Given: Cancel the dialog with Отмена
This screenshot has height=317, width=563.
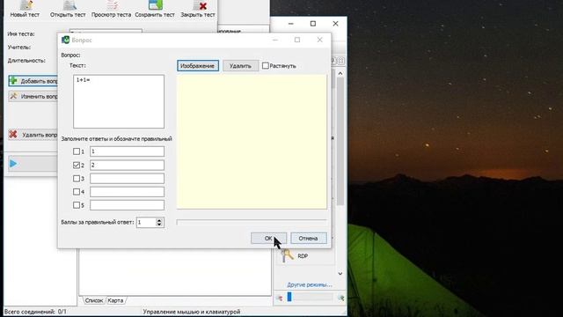Looking at the screenshot, I should [x=309, y=239].
